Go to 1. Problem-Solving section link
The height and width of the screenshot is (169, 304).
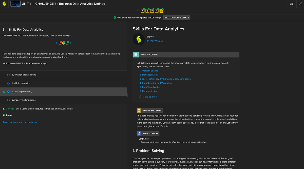click(x=149, y=71)
